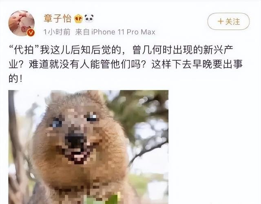
Task: Click the gold crown membership icon
Action: 78,18
